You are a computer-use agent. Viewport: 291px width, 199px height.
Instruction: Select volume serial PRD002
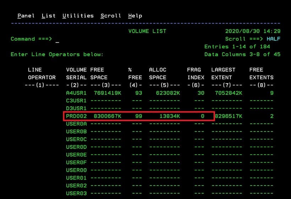point(76,116)
